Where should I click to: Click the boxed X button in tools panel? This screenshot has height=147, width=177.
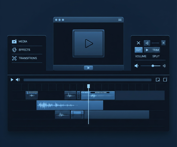163,43
